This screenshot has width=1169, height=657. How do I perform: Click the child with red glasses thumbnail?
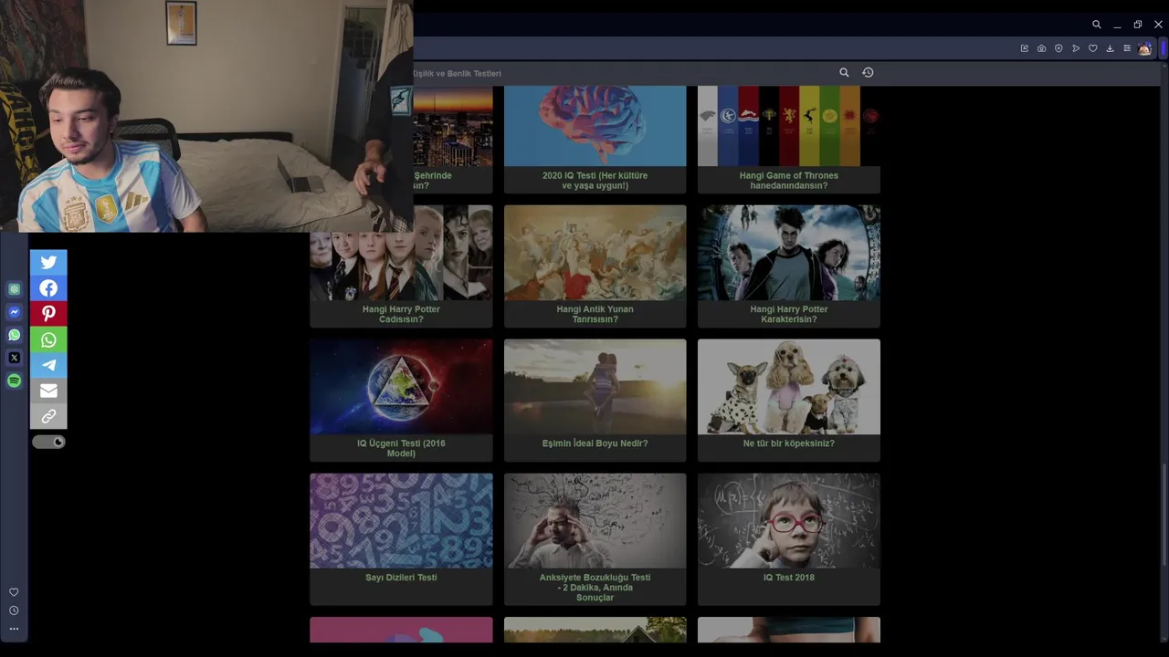click(789, 521)
